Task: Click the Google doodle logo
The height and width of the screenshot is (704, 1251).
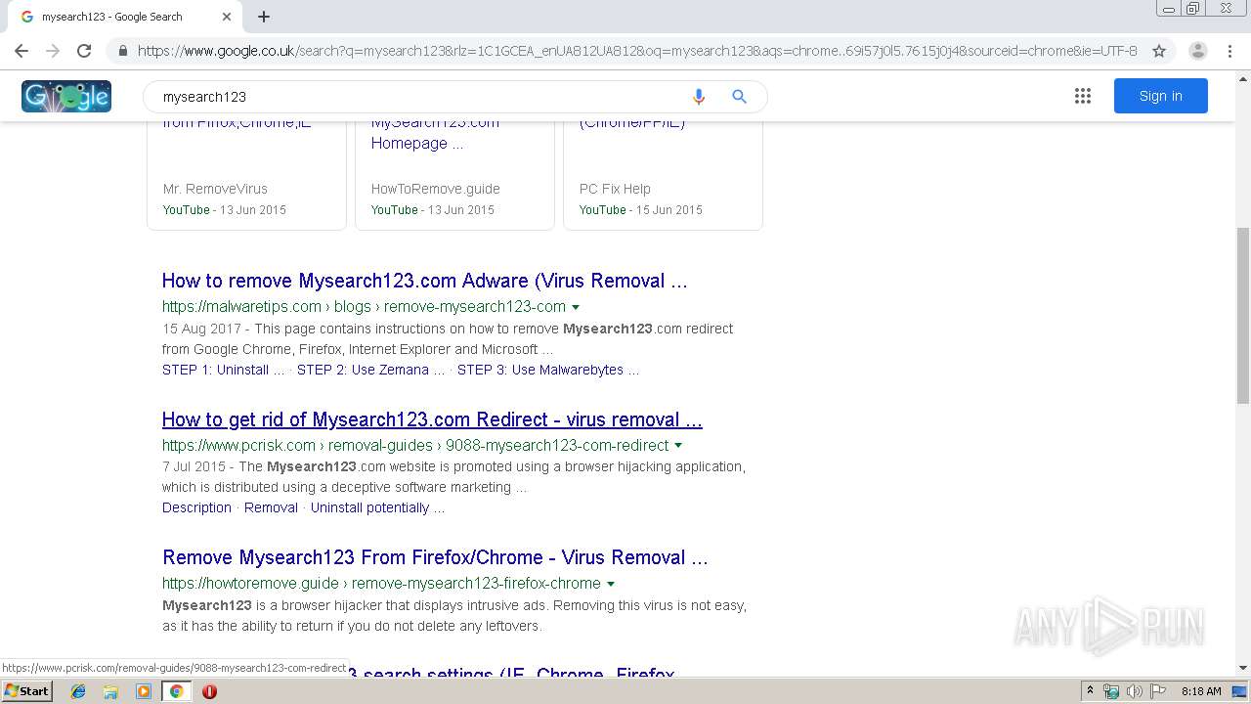Action: [x=66, y=96]
